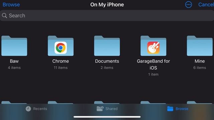Focus the Search field
The height and width of the screenshot is (120, 214).
(x=107, y=16)
